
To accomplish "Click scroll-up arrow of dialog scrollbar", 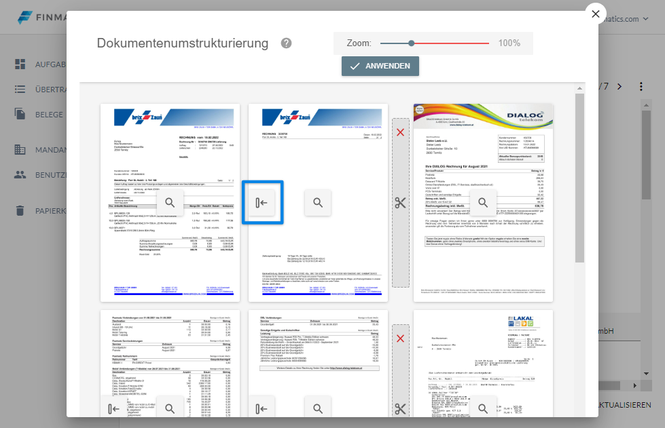I will [x=580, y=88].
